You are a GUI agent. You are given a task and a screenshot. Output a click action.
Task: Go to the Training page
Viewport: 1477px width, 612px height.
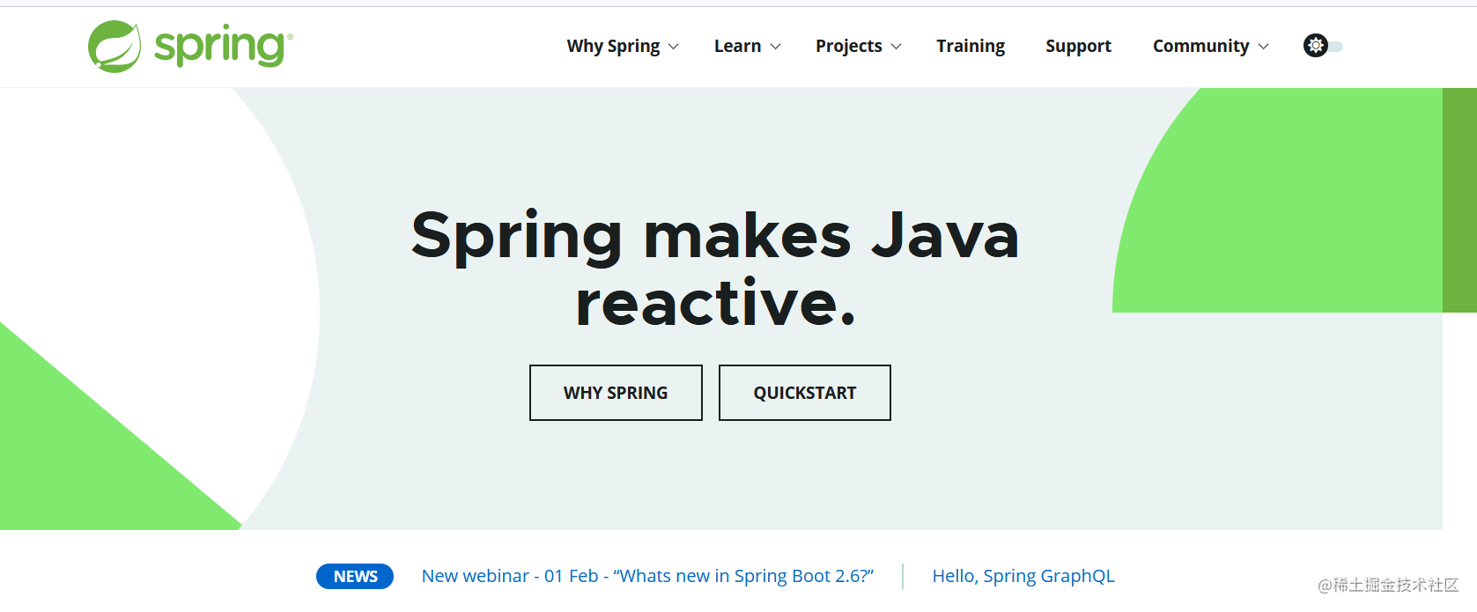(971, 46)
